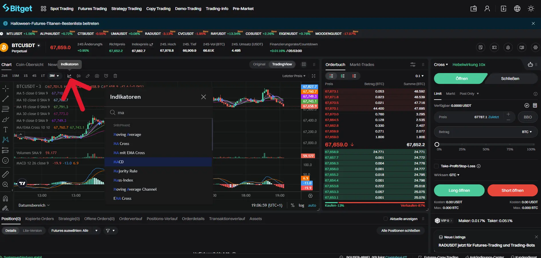Select the crosshair cursor tool

tap(5, 88)
